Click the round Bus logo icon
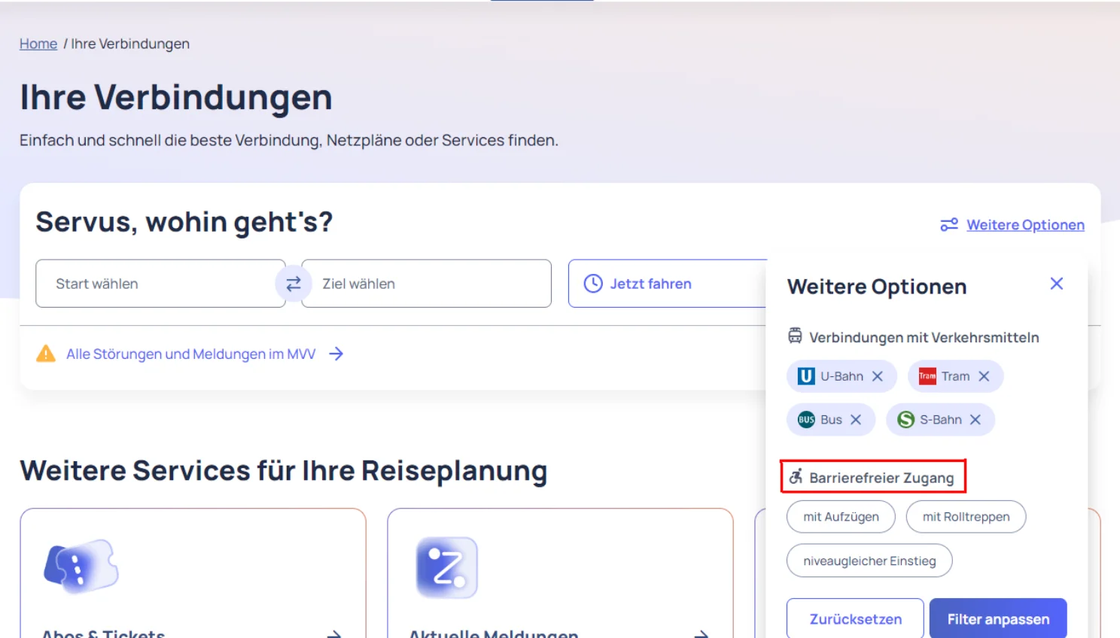The height and width of the screenshot is (638, 1120). 806,420
